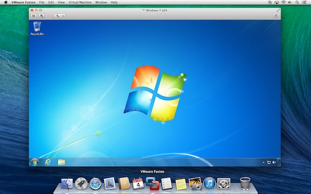The width and height of the screenshot is (311, 194).
Task: Click the Unity view button in the toolbar
Action: 276,16
